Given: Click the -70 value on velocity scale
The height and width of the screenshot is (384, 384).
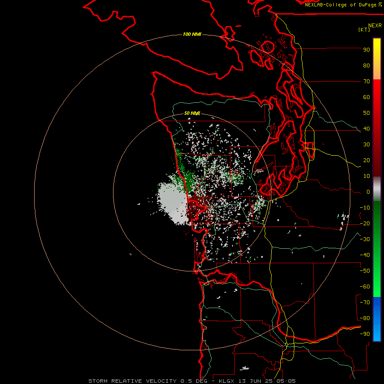Looking at the screenshot, I should click(x=365, y=303).
